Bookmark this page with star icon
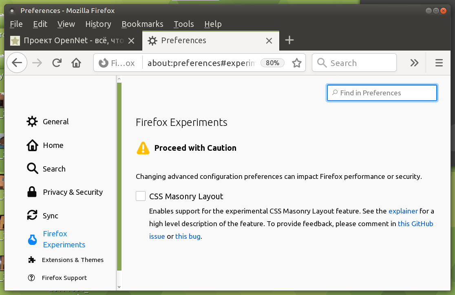Image resolution: width=455 pixels, height=295 pixels. [x=296, y=63]
